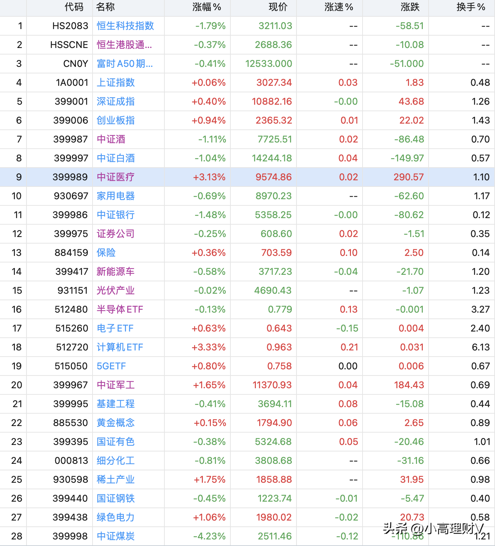Viewport: 495px width, 546px height.
Task: Open the 中证银行 index
Action: [x=116, y=215]
